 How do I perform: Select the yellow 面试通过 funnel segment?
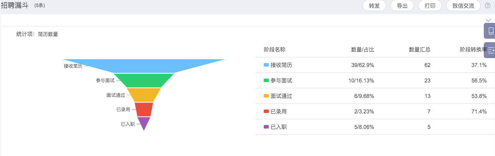pos(144,95)
